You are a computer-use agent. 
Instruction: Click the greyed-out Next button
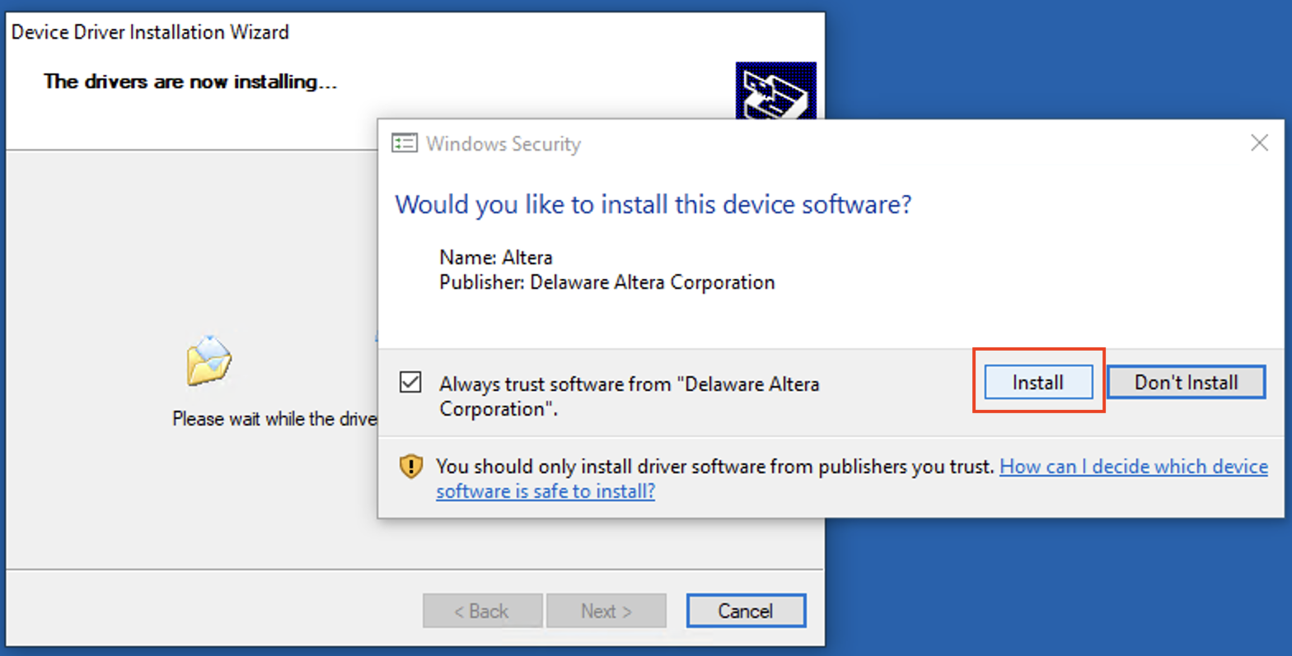pyautogui.click(x=606, y=611)
